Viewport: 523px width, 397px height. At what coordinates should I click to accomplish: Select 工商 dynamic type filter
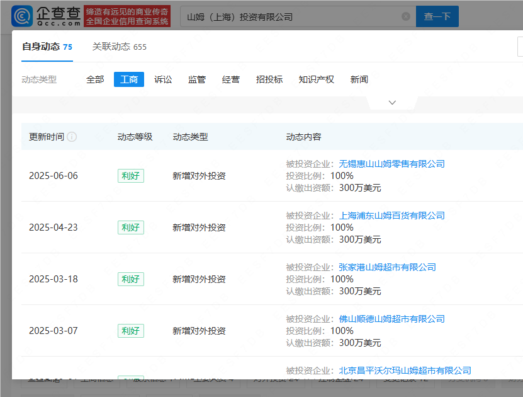(129, 79)
